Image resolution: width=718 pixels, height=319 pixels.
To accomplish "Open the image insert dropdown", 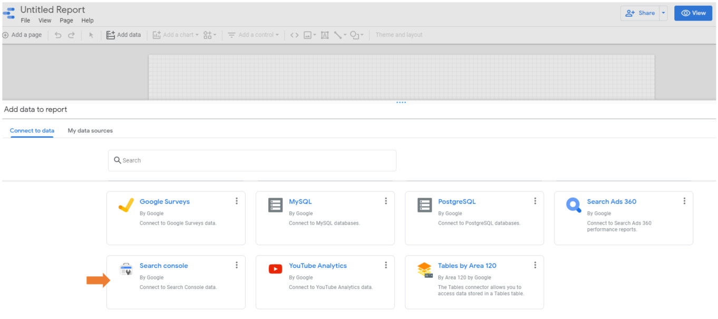I will coord(311,35).
